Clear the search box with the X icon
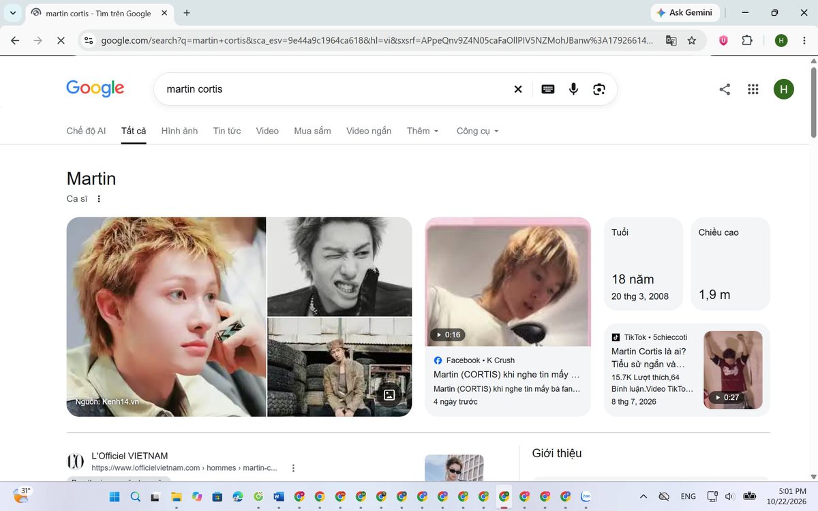Screen dimensions: 818x511 (518, 89)
